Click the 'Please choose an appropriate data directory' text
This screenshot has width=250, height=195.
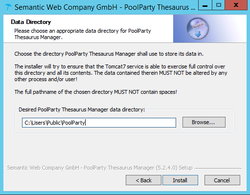coord(83,34)
